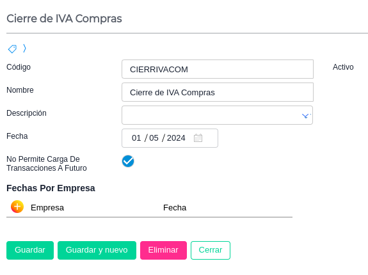Click the Activo label

[x=343, y=67]
